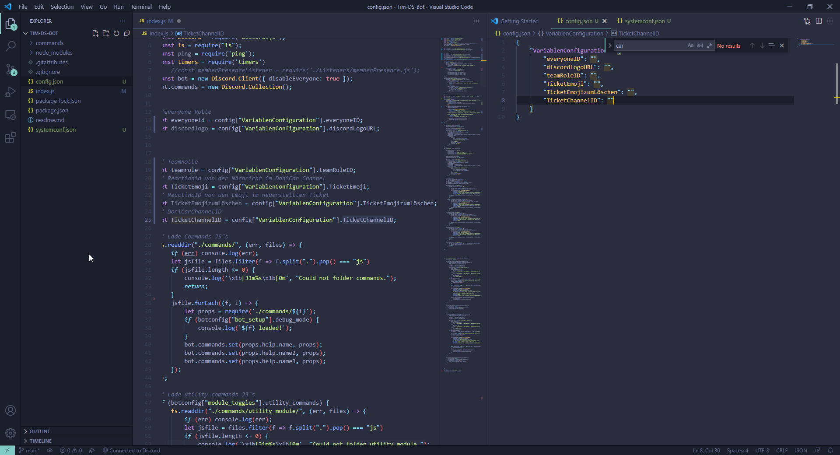
Task: Click the New File icon in Explorer
Action: (95, 33)
